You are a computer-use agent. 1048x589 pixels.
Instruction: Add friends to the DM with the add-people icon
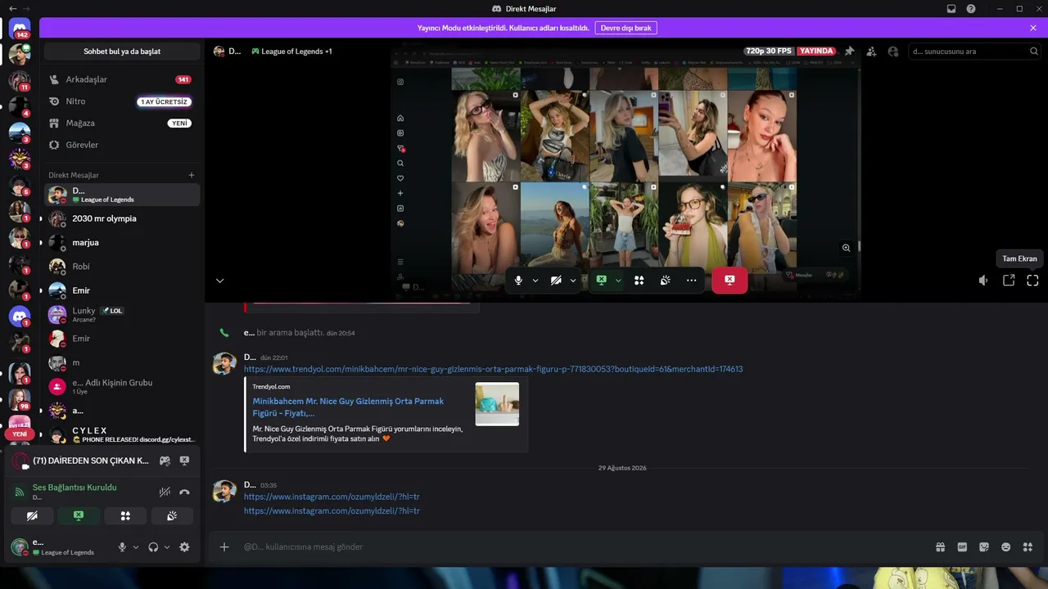[x=871, y=51]
